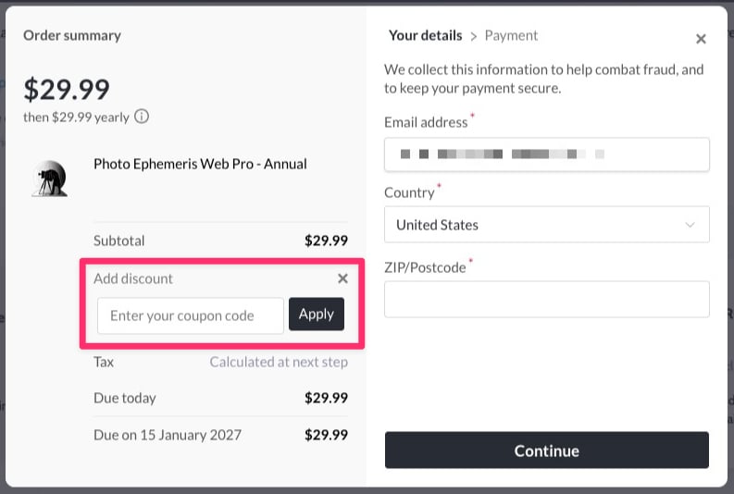Click the ZIP/Postcode label text

click(x=425, y=268)
